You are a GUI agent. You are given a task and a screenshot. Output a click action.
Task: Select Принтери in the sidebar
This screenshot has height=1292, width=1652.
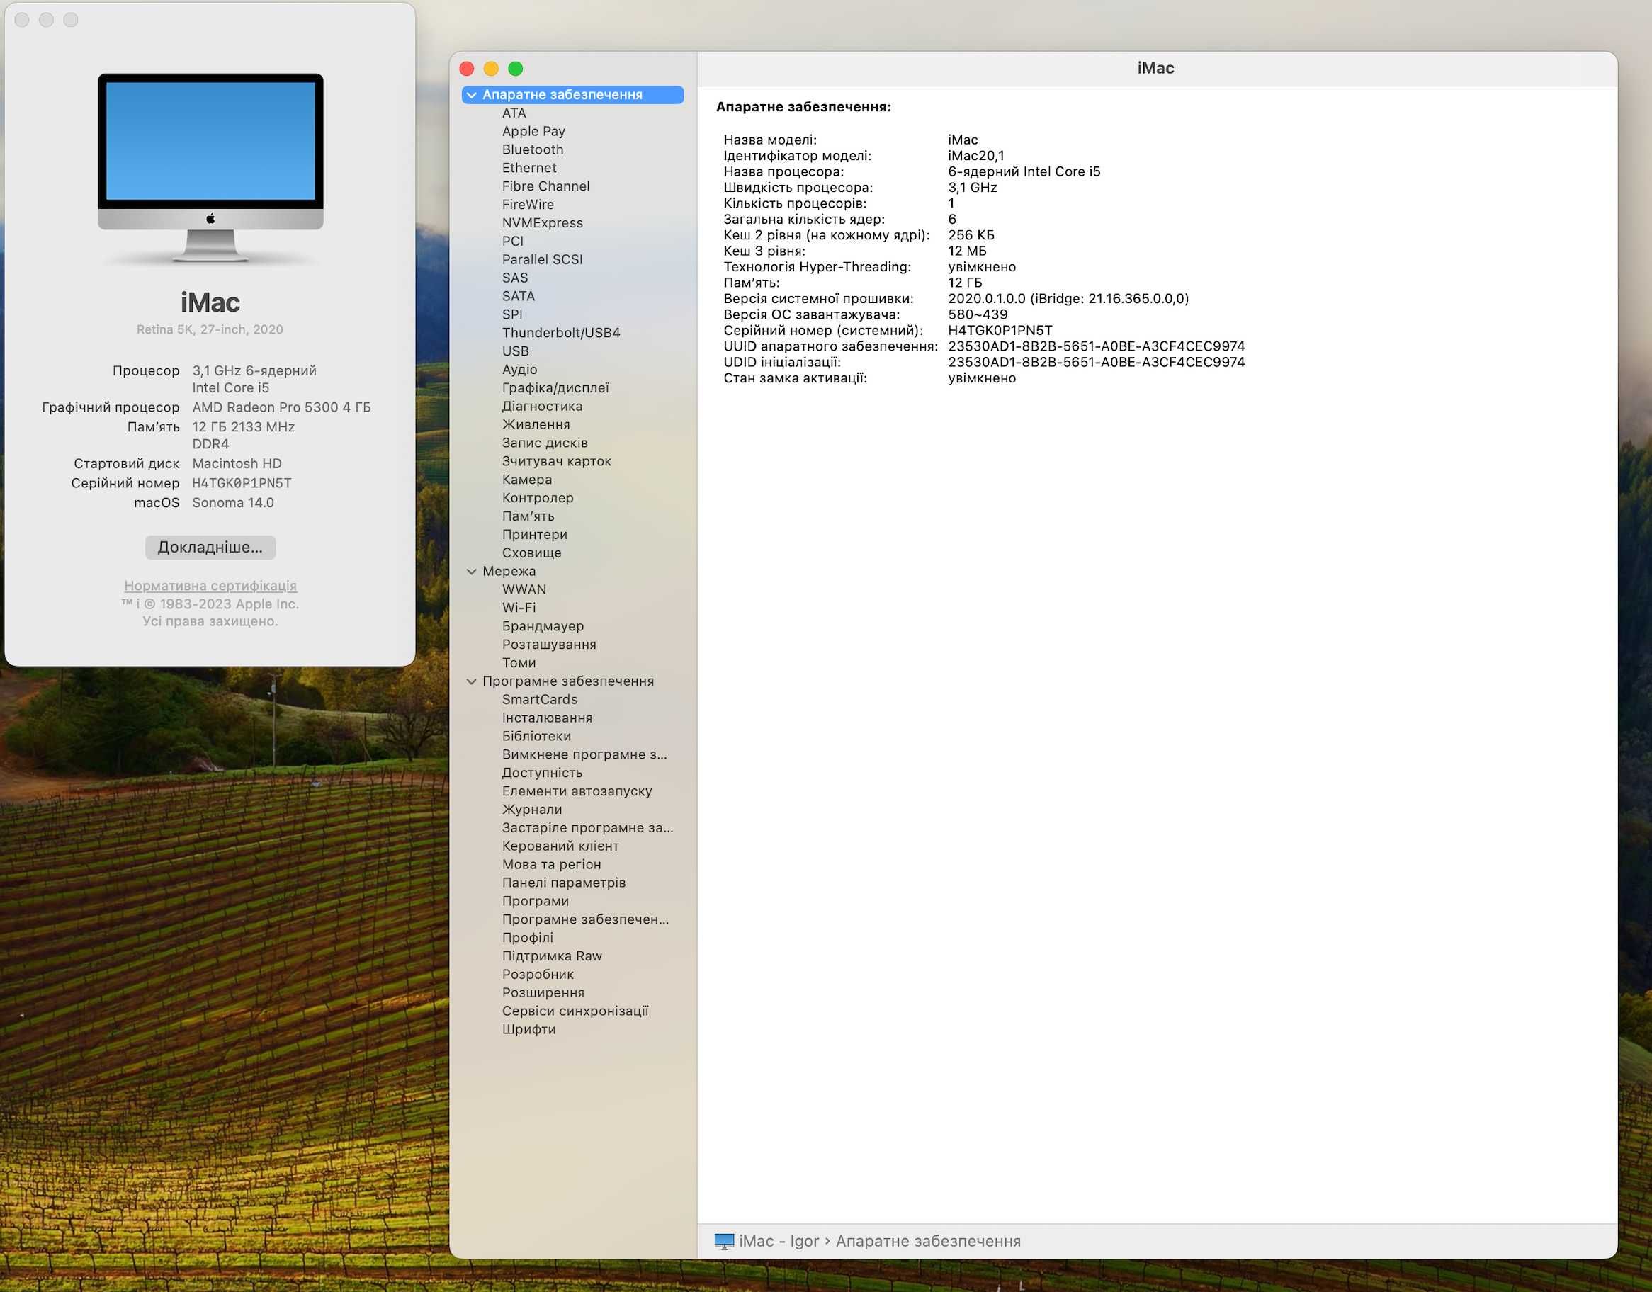tap(534, 535)
